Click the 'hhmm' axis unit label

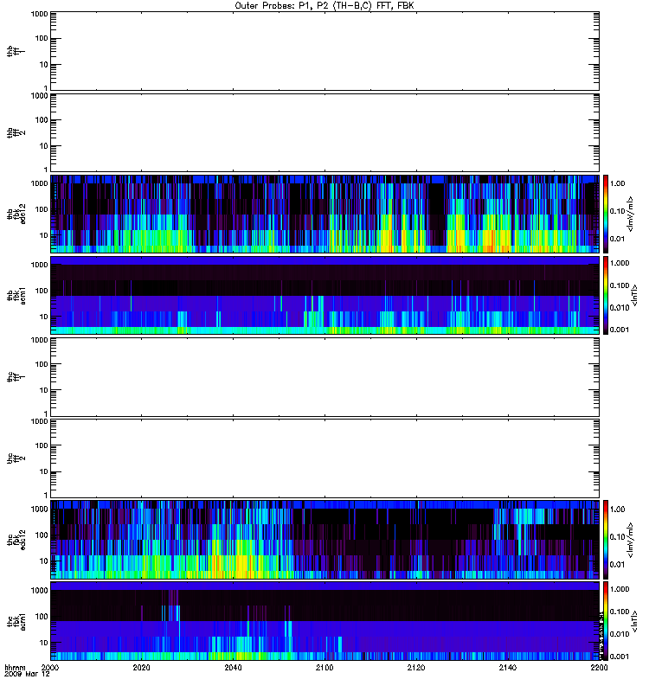click(x=15, y=667)
